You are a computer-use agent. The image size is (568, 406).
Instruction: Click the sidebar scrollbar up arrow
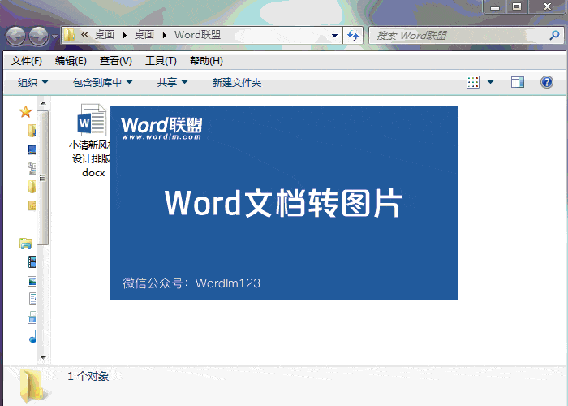coord(43,103)
